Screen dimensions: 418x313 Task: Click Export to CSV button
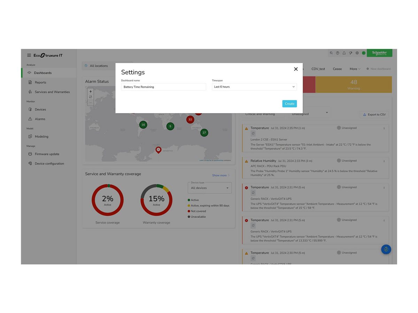[x=374, y=114]
